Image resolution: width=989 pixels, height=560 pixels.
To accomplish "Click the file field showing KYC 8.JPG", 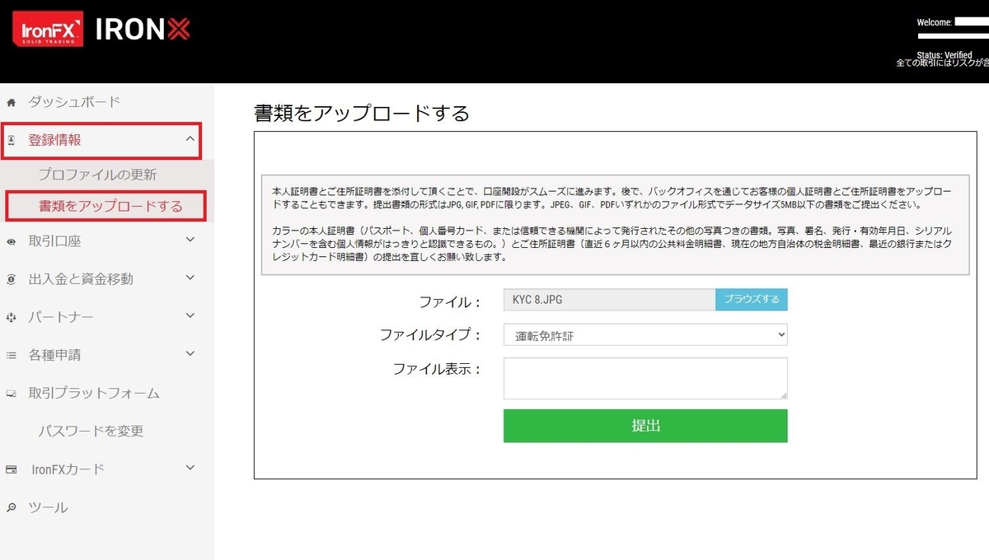I will [x=609, y=300].
